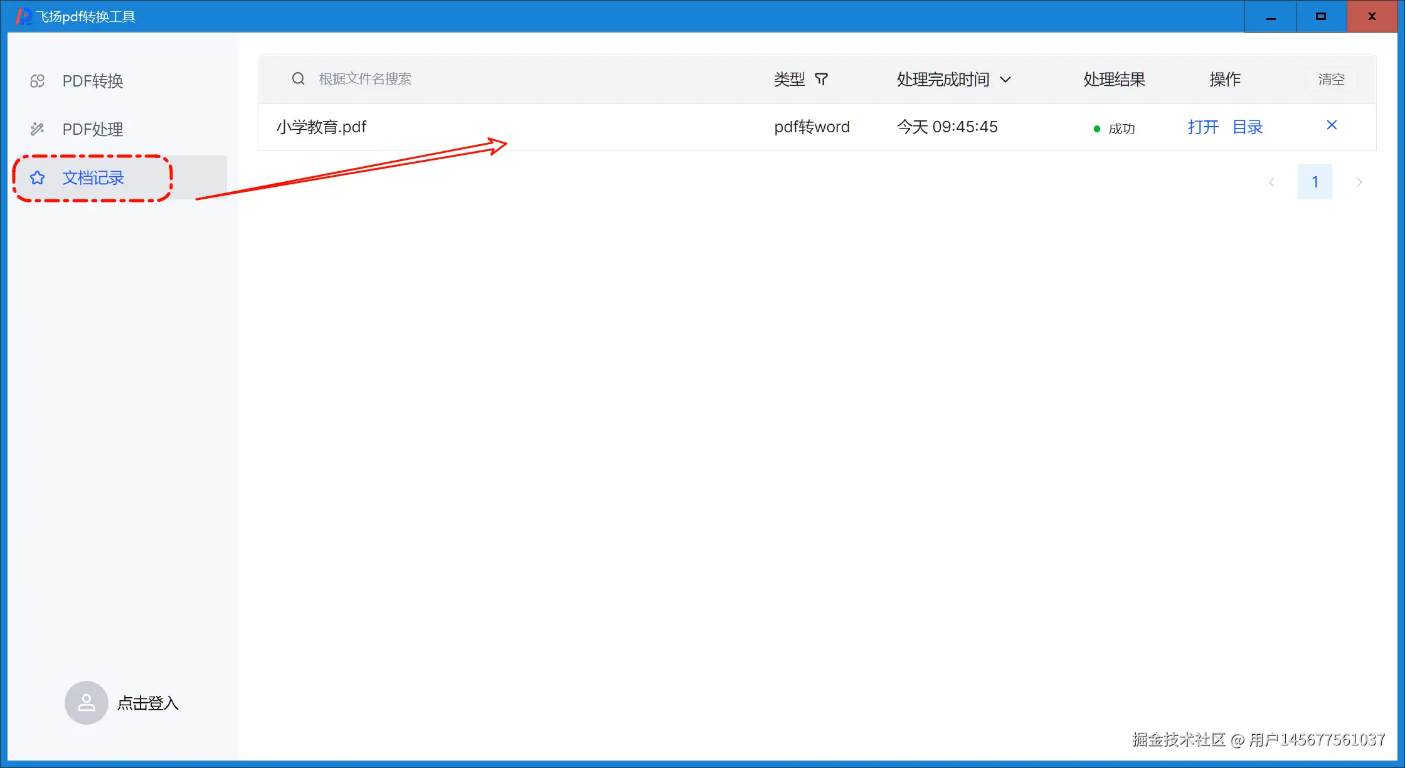The image size is (1405, 768).
Task: Click the user avatar icon
Action: tap(87, 703)
